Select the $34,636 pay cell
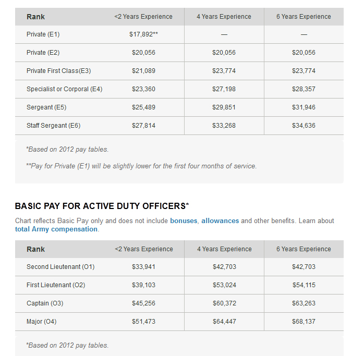 coord(304,126)
